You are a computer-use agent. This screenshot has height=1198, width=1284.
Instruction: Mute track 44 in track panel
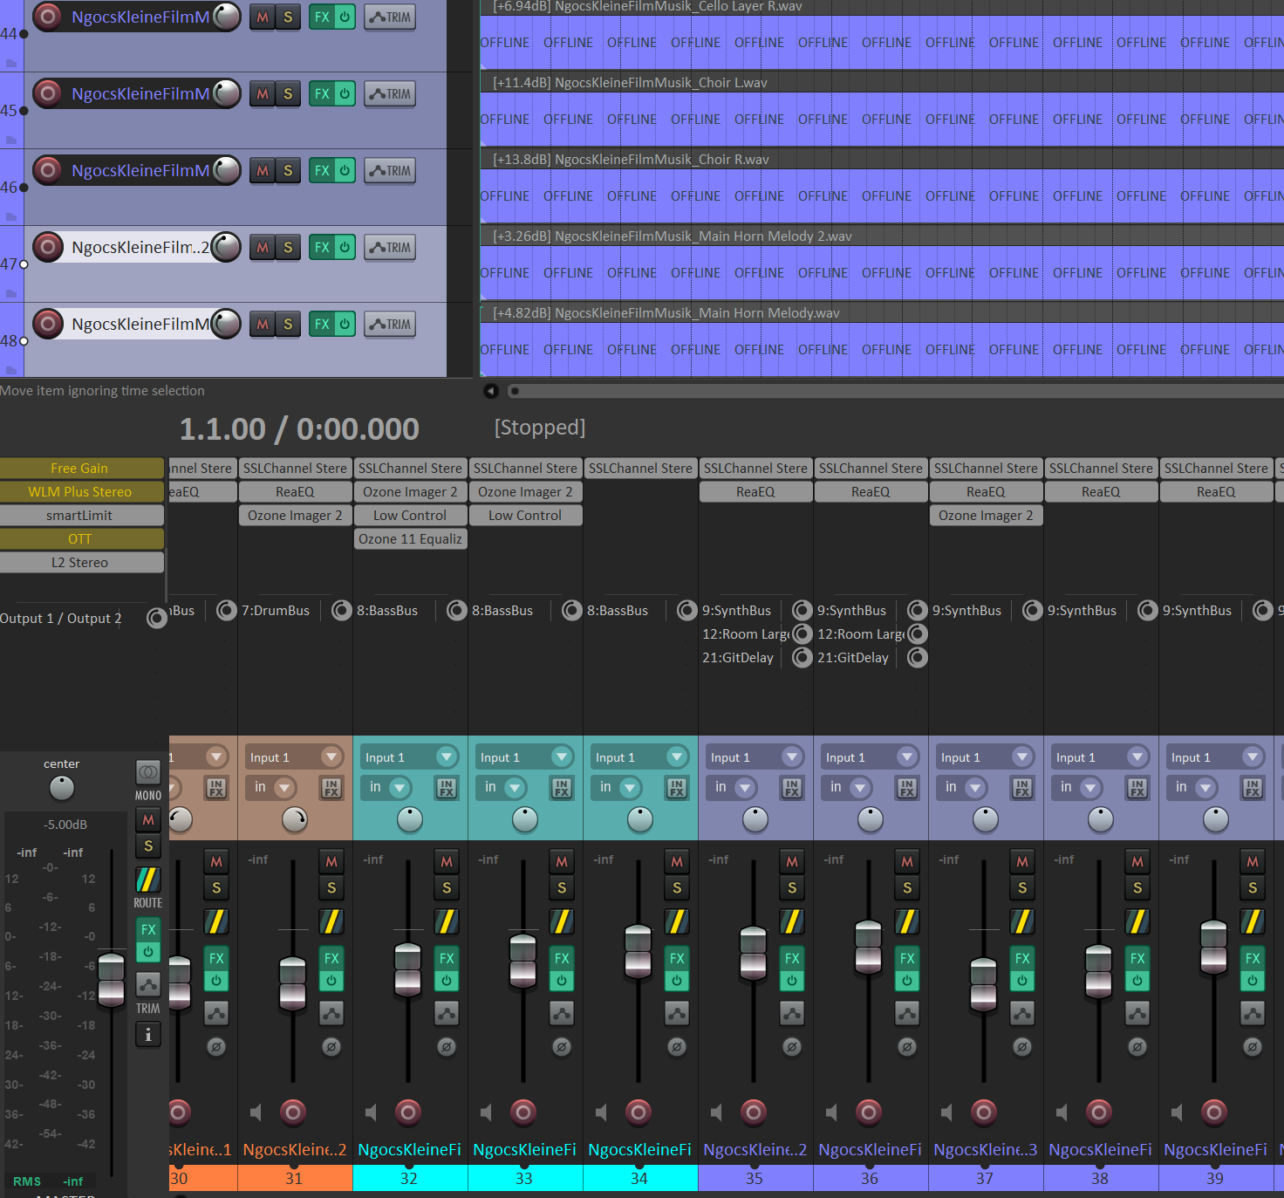click(x=263, y=17)
